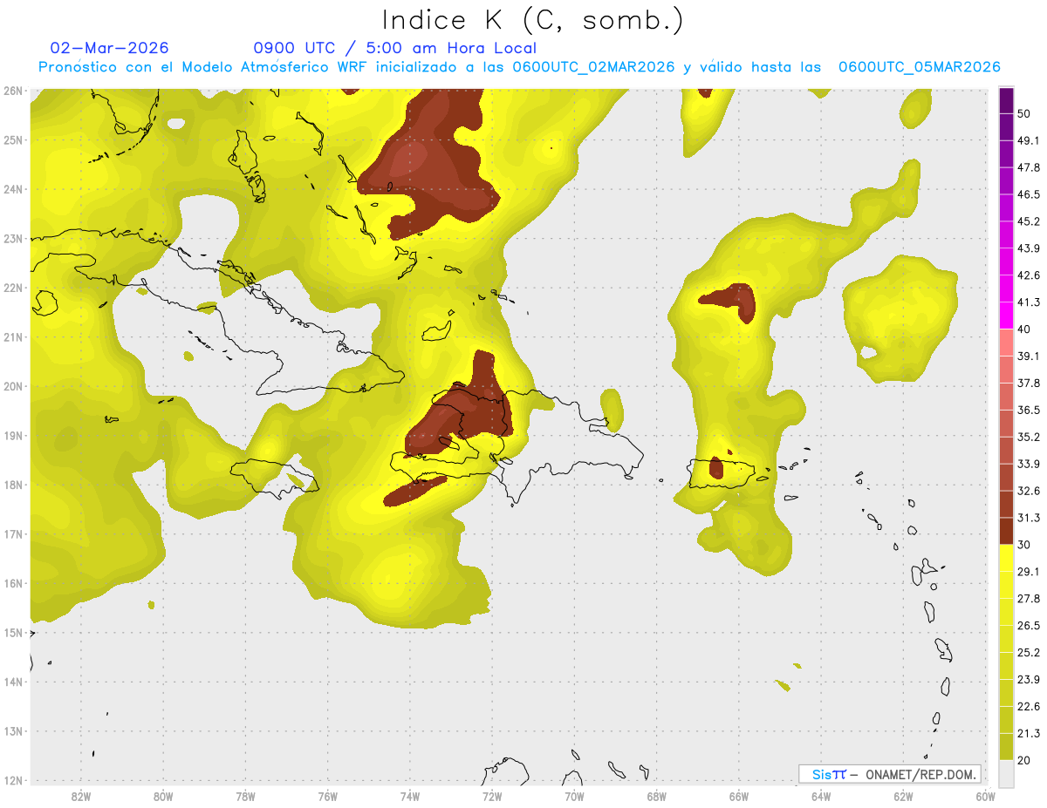Click the colorbar value '43.9'
The height and width of the screenshot is (808, 1047).
coord(1029,248)
